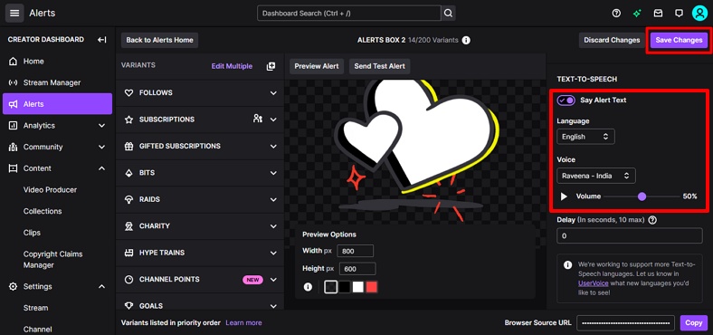The width and height of the screenshot is (713, 335).
Task: Click the Delay seconds input field
Action: (x=630, y=235)
